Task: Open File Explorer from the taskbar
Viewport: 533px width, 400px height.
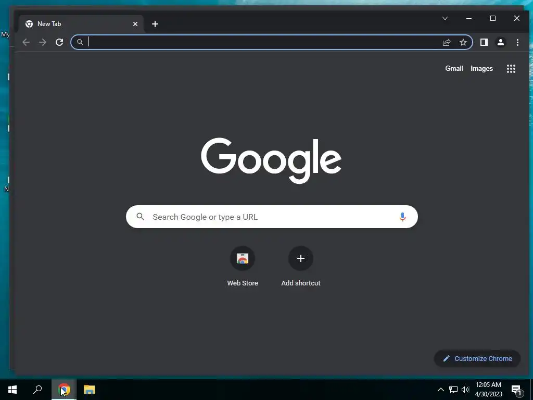Action: (90, 390)
